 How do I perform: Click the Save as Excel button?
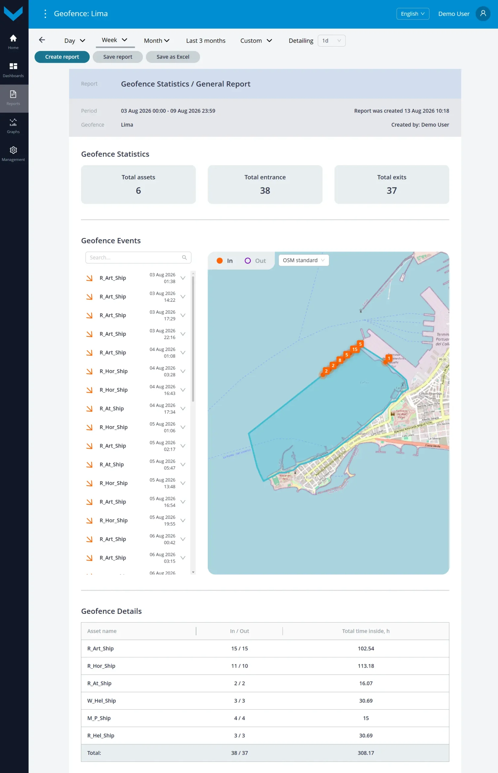[x=173, y=57]
